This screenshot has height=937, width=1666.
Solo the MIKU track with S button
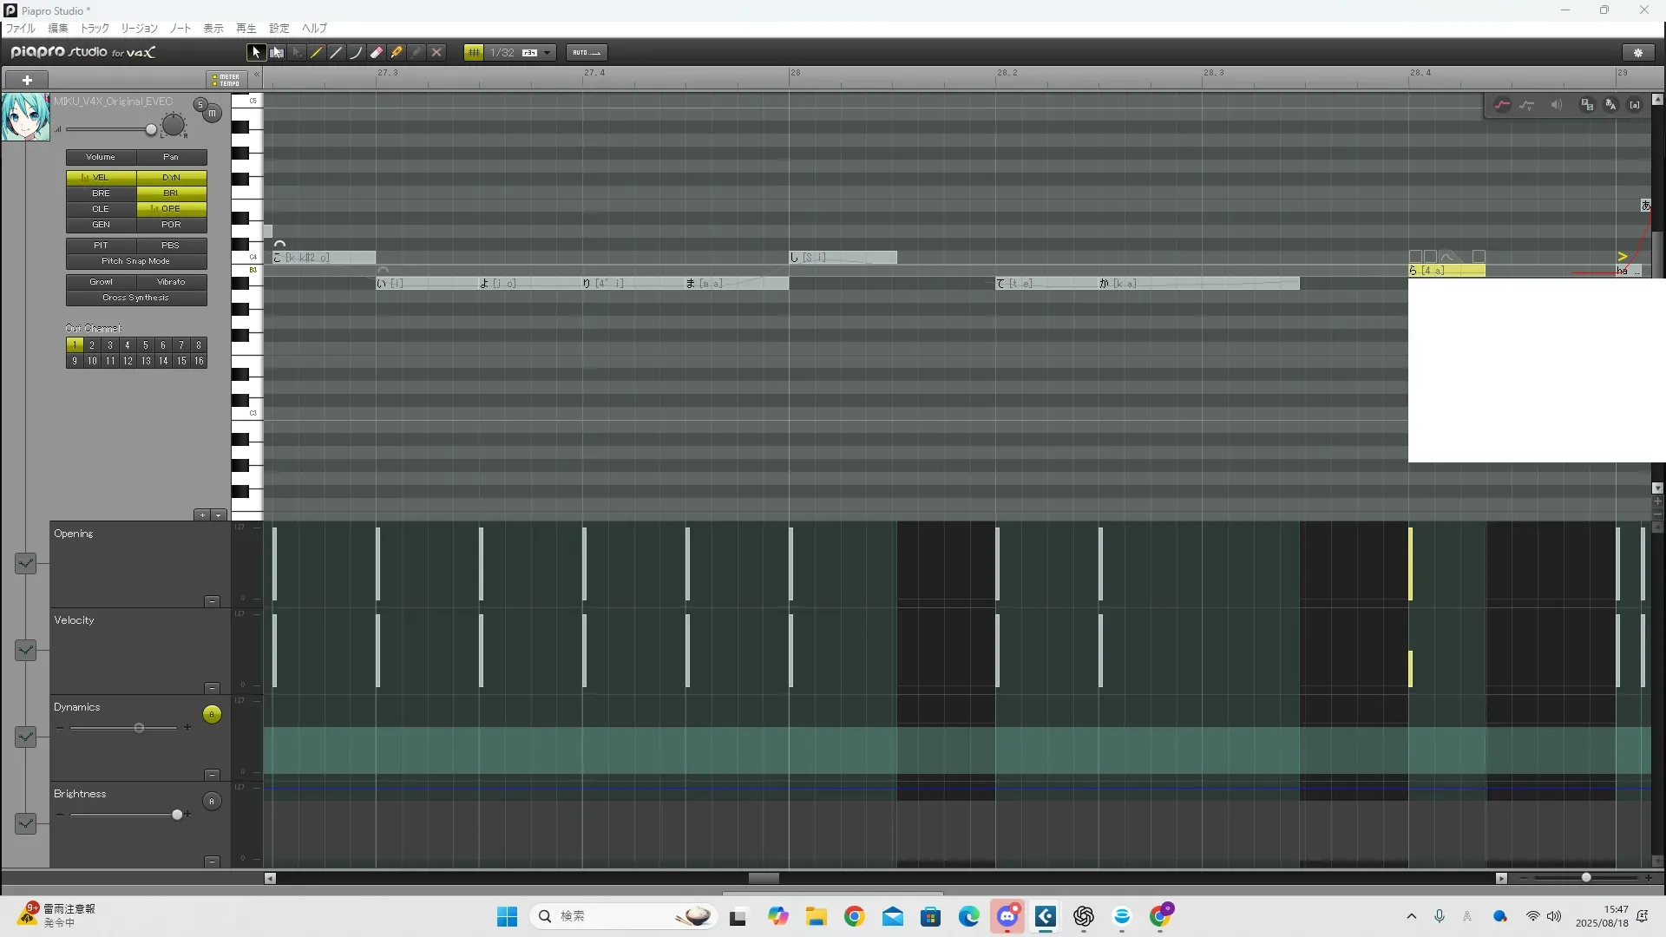tap(200, 105)
